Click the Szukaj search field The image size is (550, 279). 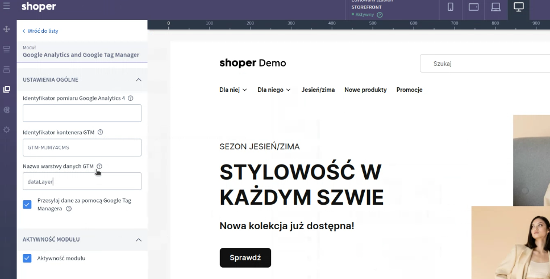pyautogui.click(x=485, y=64)
